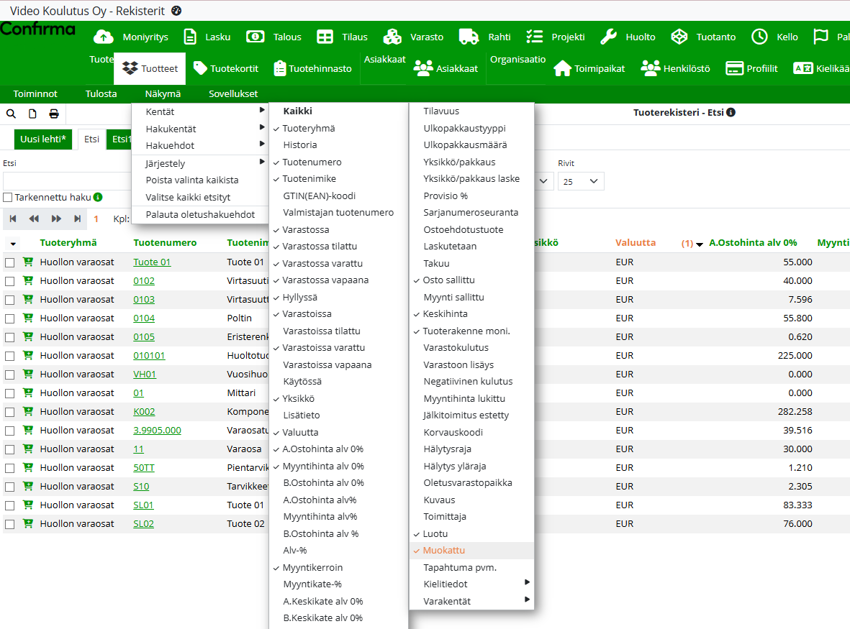Open the Rivit dropdown showing 25
This screenshot has width=850, height=629.
click(x=581, y=182)
